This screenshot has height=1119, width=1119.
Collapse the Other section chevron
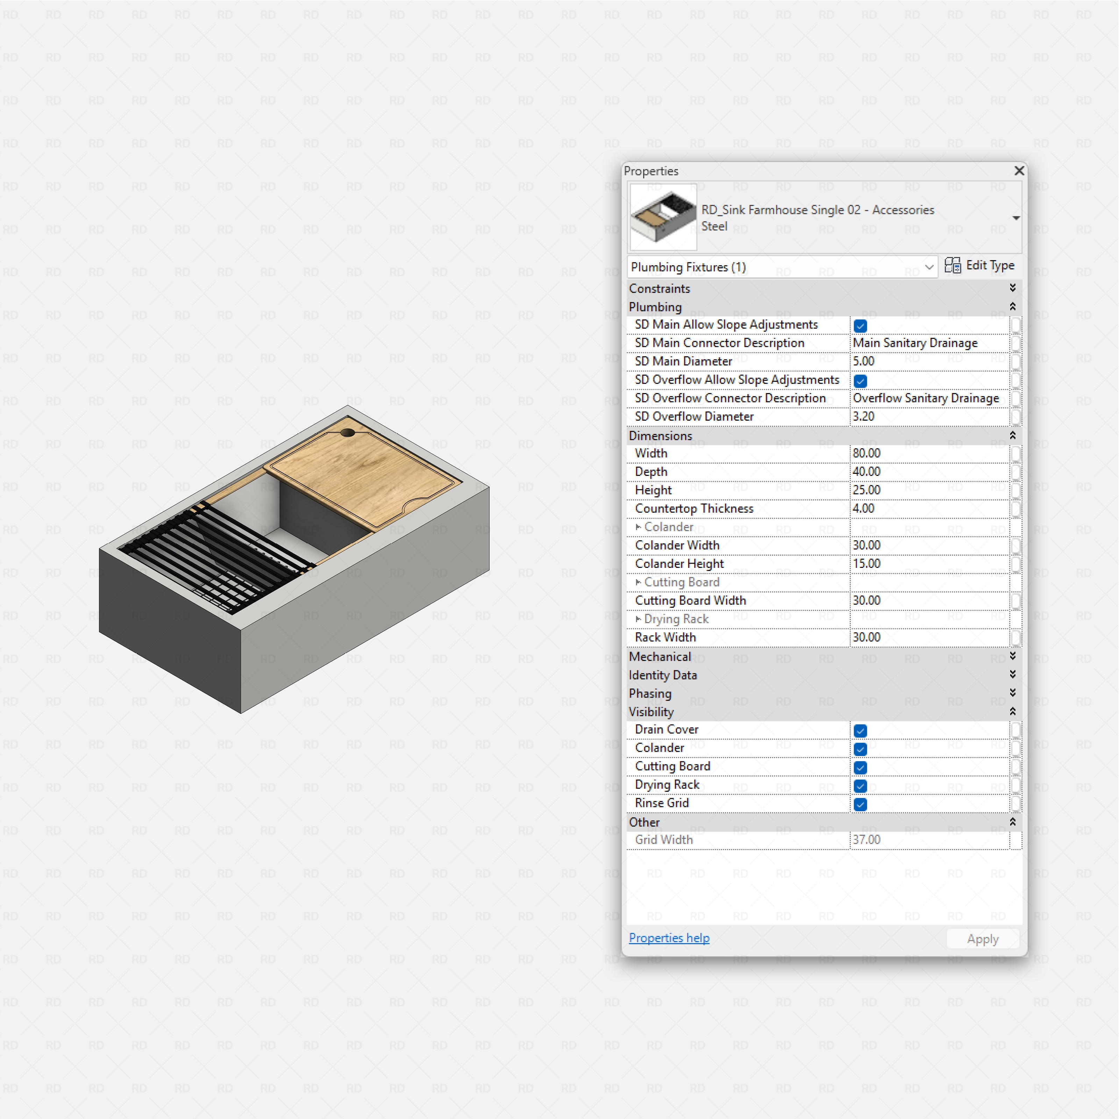[x=1012, y=822]
